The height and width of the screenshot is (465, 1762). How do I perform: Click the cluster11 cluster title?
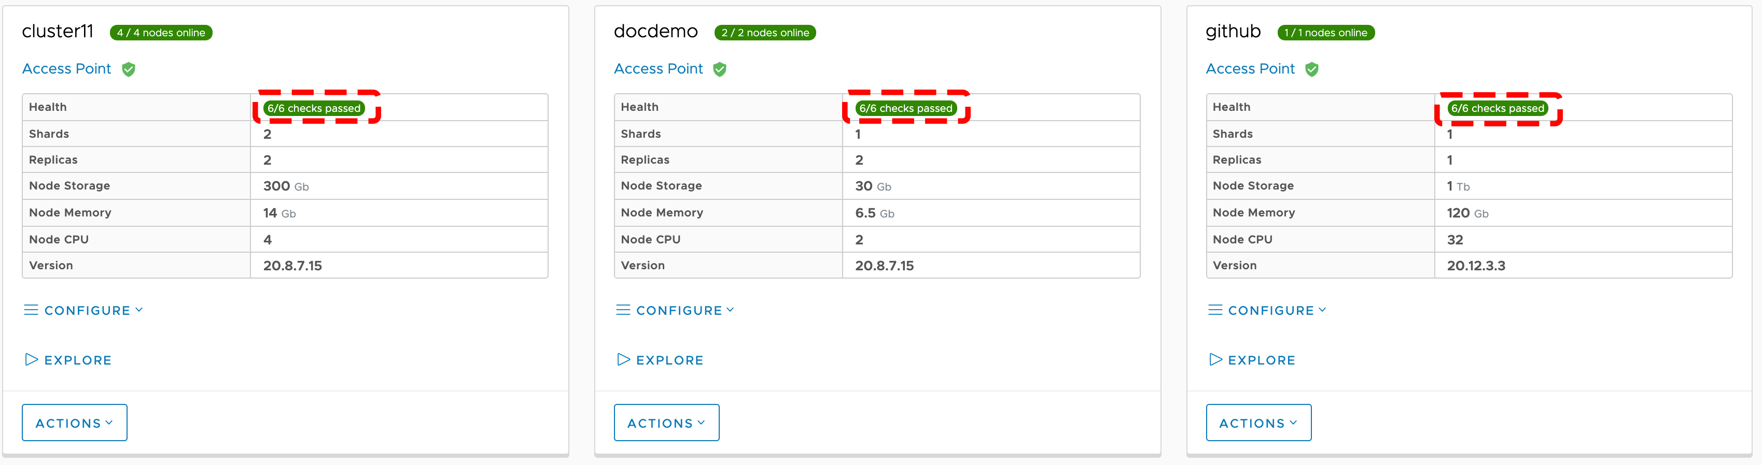[x=58, y=32]
